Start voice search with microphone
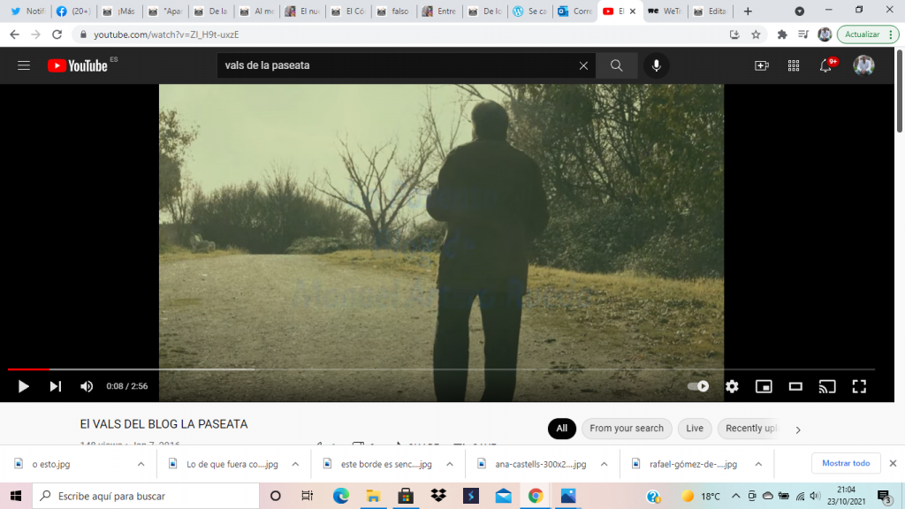Screen dimensions: 905x509 (657, 65)
